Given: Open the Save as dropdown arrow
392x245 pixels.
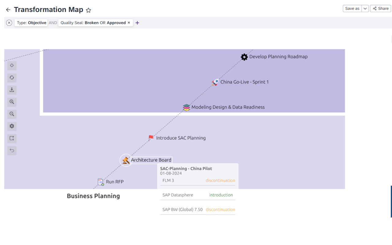Looking at the screenshot, I should pos(365,9).
